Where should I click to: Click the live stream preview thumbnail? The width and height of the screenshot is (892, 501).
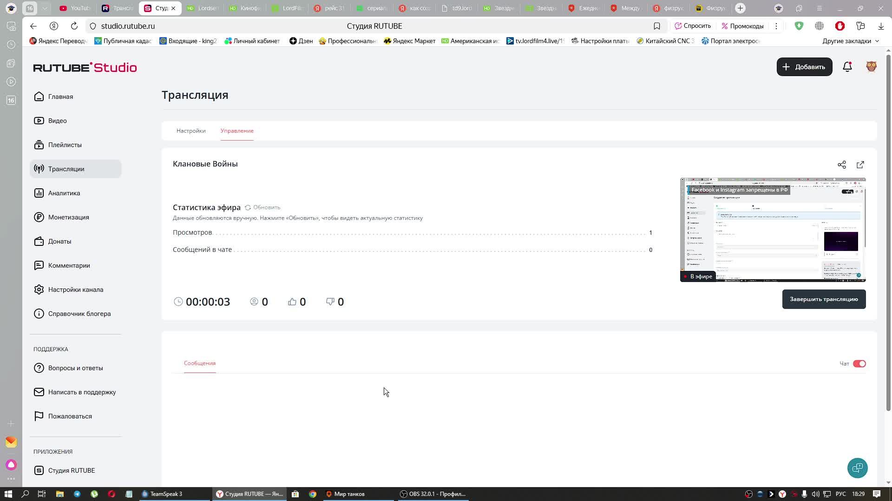click(x=773, y=230)
